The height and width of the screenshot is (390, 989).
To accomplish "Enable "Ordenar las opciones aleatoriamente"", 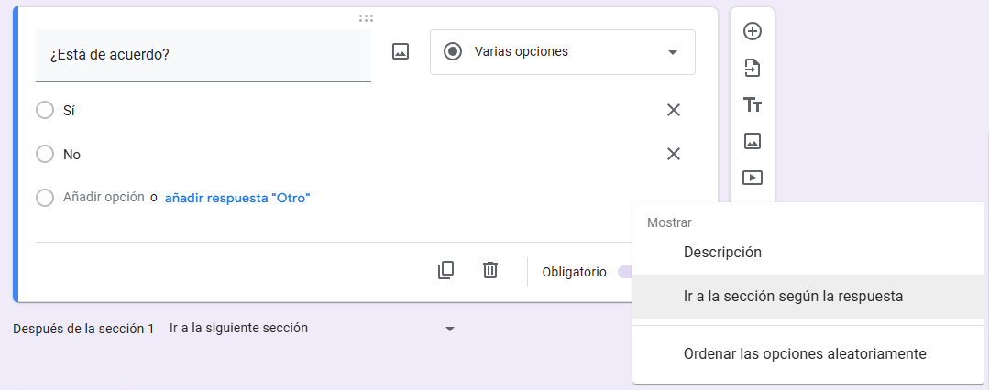I will point(805,353).
